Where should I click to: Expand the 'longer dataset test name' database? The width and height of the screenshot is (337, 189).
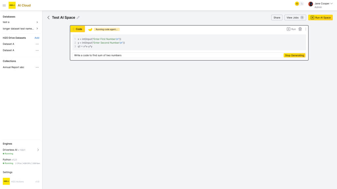tap(37, 29)
